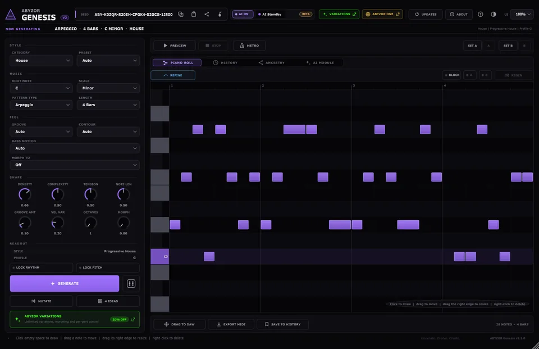Click the Tension knob
This screenshot has height=349, width=539.
90,194
